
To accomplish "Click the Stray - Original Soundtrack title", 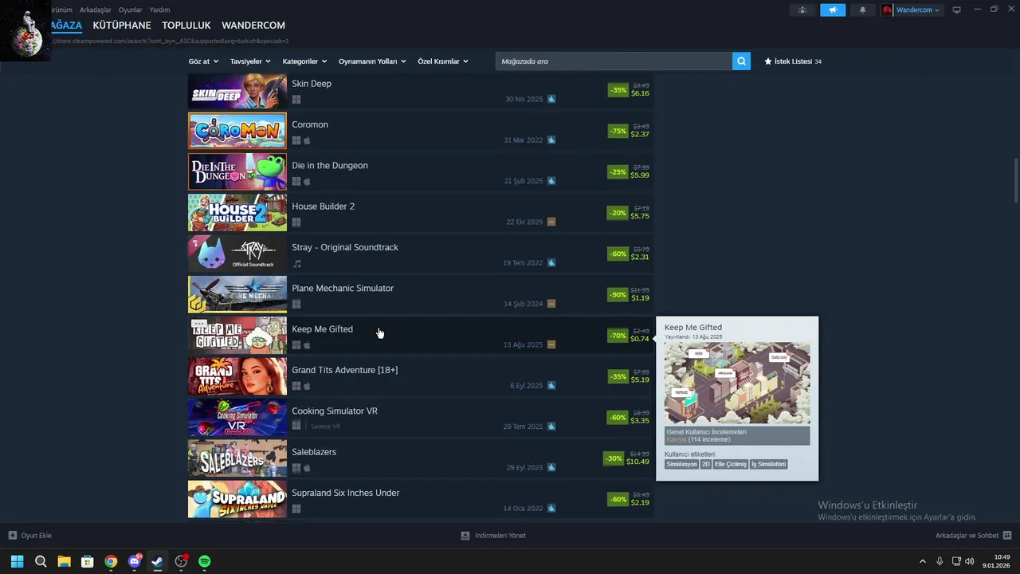I will (x=345, y=247).
